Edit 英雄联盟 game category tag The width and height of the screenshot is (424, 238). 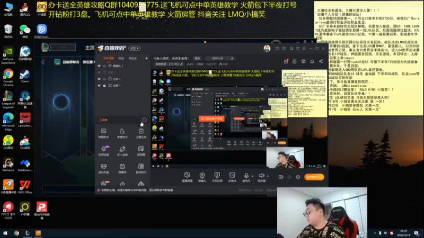[x=169, y=64]
